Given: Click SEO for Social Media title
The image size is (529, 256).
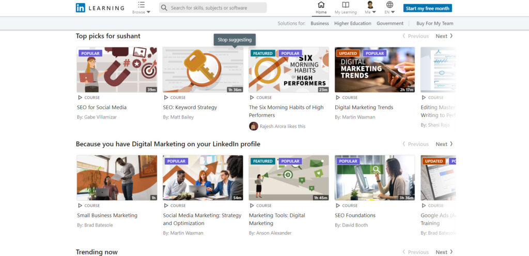Looking at the screenshot, I should click(102, 108).
